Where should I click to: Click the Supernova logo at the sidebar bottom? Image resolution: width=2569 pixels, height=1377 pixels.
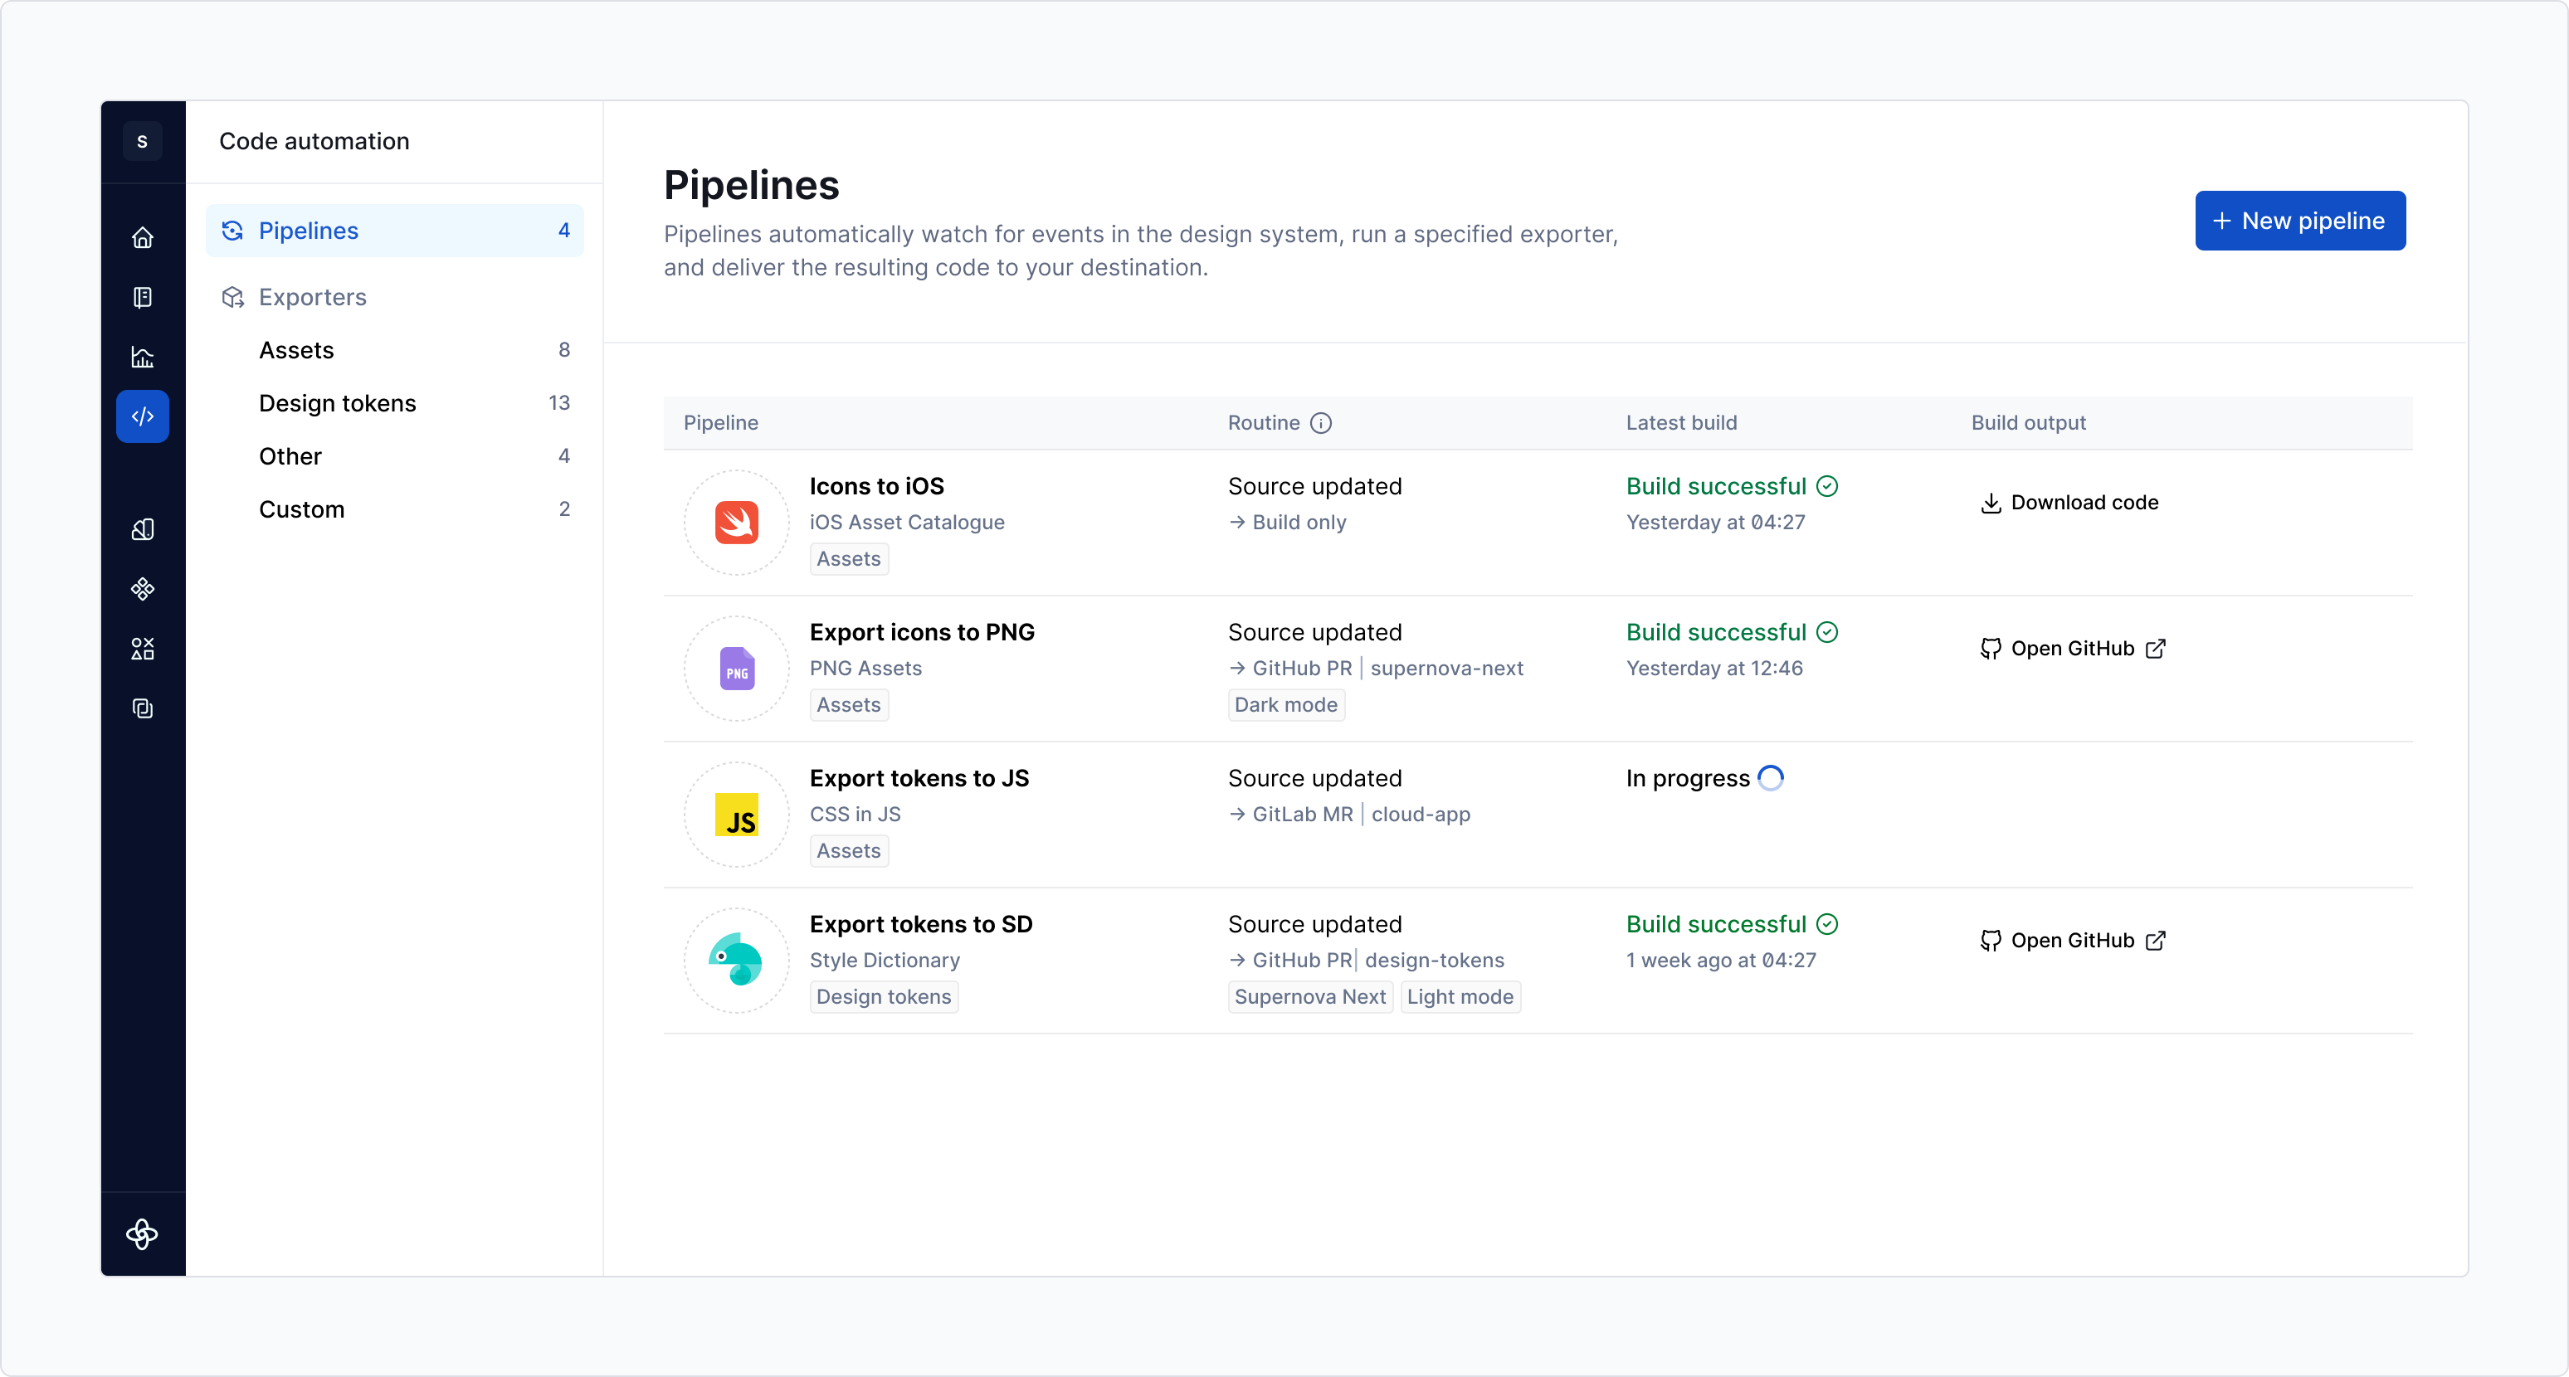click(x=143, y=1234)
